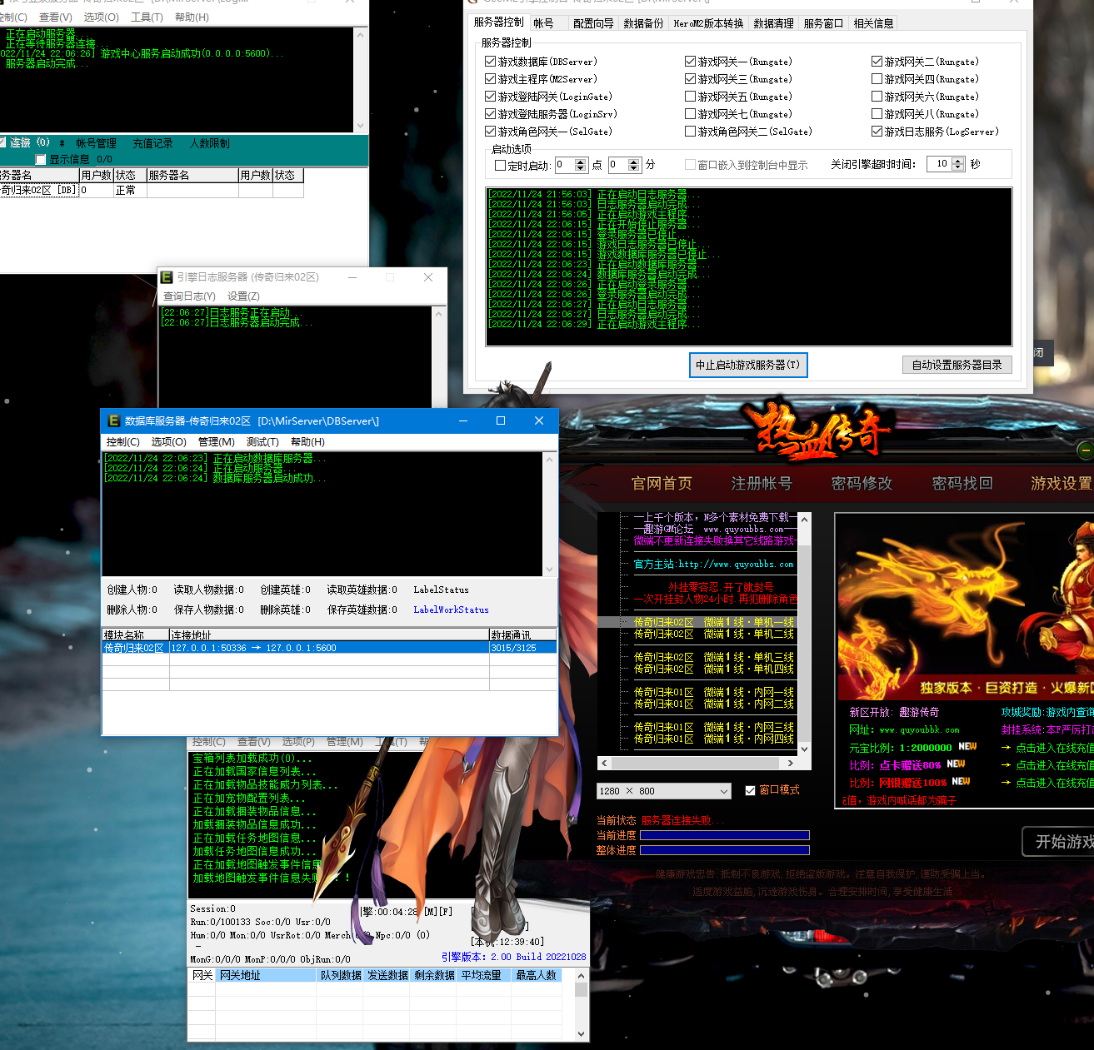Increase the 关闭引擎超时时间 seconds spinner
Viewport: 1094px width, 1050px height.
(x=958, y=161)
